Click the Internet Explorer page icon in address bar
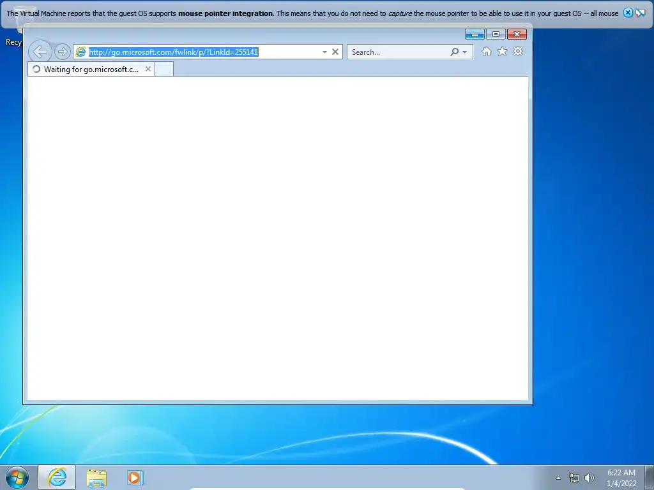Screen dimensions: 654x490 (80, 52)
